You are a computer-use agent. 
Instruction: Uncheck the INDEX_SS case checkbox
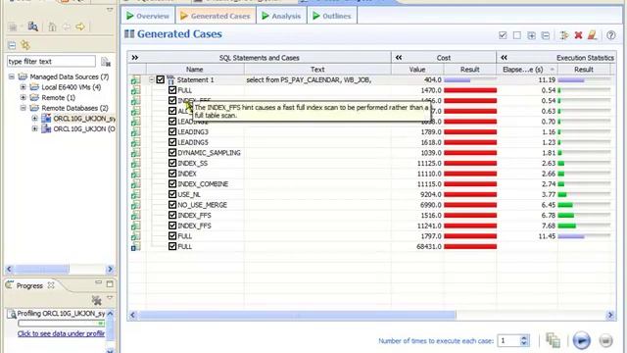172,163
